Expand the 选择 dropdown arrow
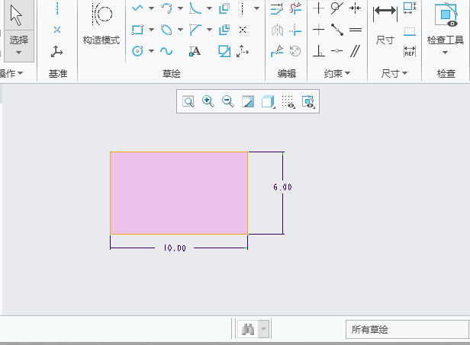 click(18, 53)
